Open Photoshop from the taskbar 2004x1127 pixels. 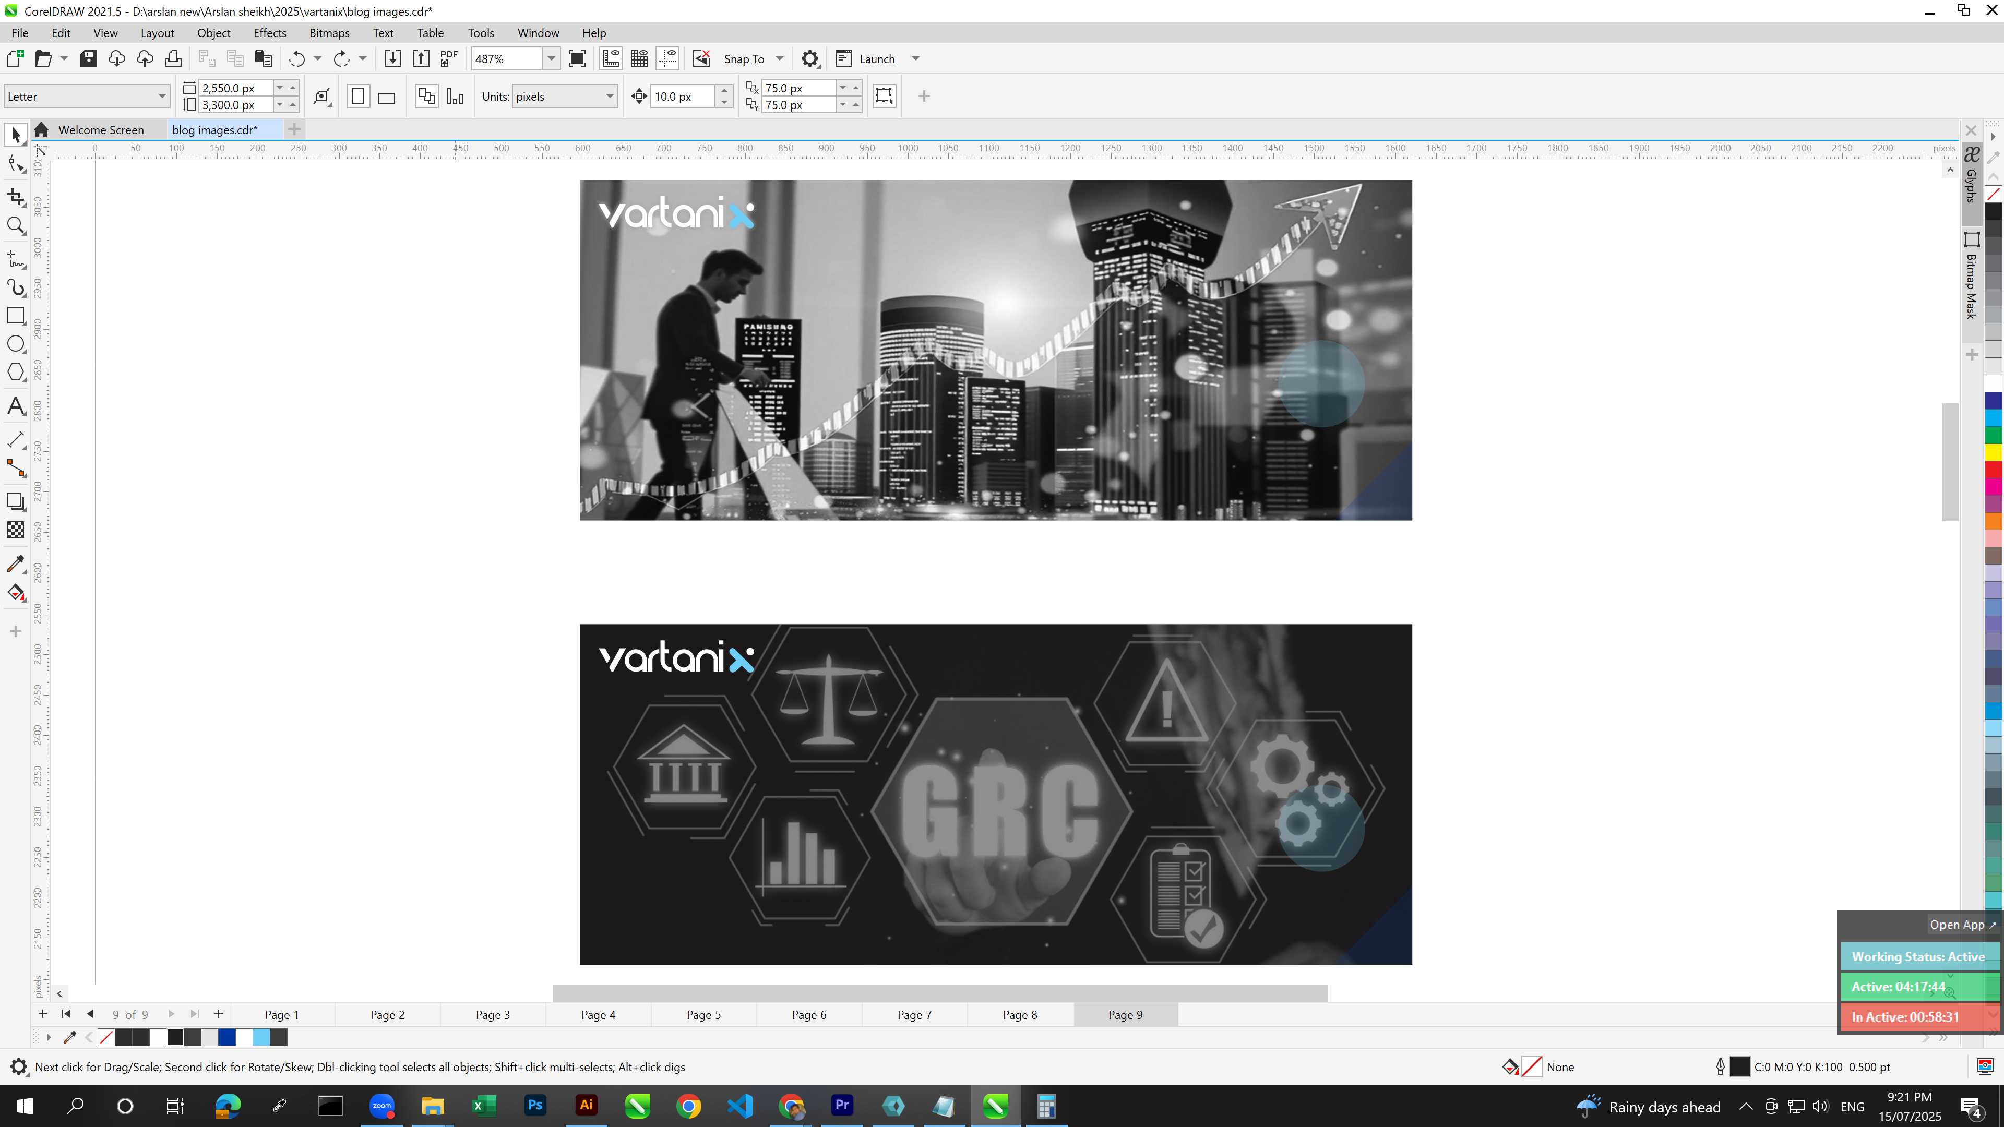535,1106
